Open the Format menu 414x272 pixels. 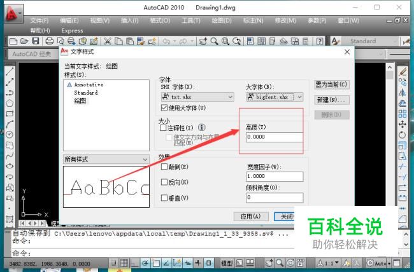(x=160, y=20)
